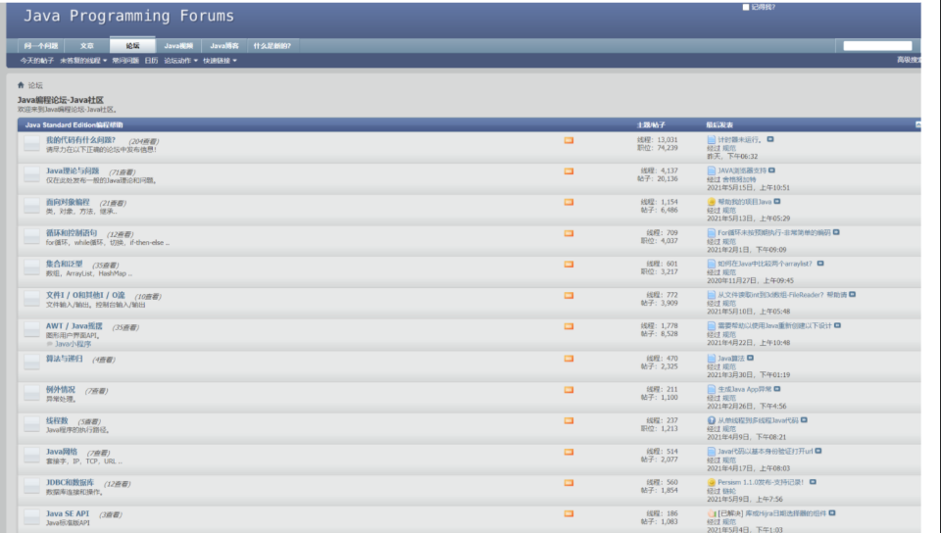Select the 论坛 tab
Viewport: 941px width, 533px height.
point(132,45)
